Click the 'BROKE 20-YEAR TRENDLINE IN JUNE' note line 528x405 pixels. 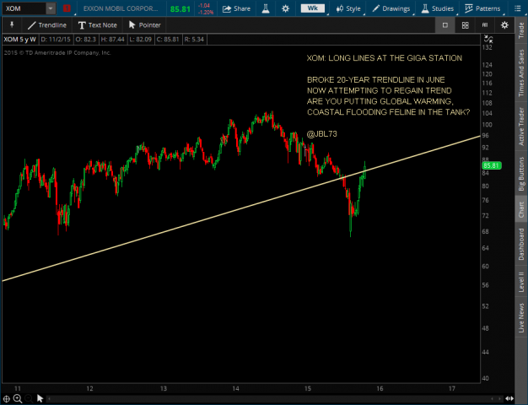pos(376,80)
